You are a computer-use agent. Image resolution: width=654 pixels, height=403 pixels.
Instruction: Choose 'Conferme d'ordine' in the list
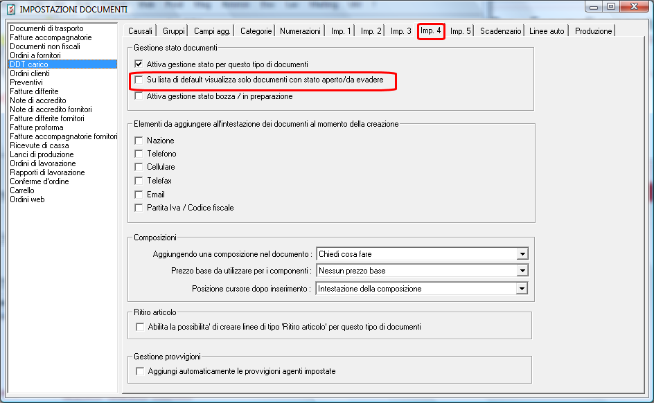[x=62, y=181]
